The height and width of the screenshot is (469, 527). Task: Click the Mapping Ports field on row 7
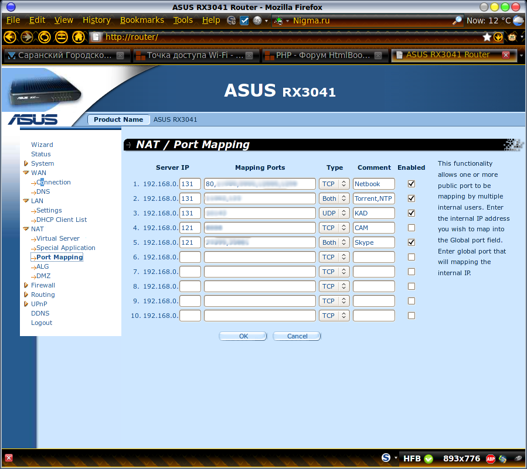[x=260, y=272]
